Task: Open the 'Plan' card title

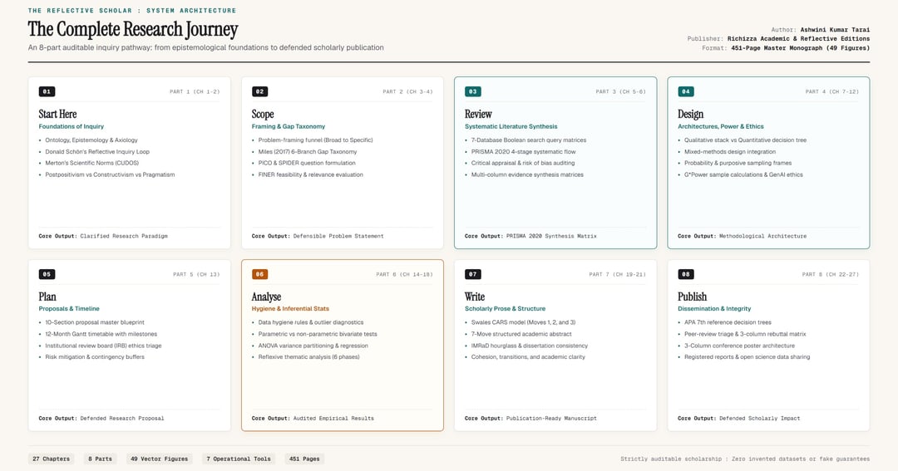Action: pyautogui.click(x=47, y=297)
